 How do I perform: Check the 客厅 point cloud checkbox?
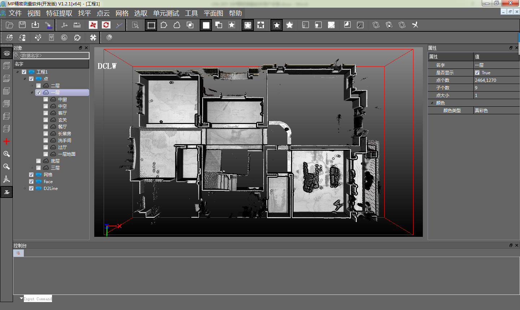[46, 113]
